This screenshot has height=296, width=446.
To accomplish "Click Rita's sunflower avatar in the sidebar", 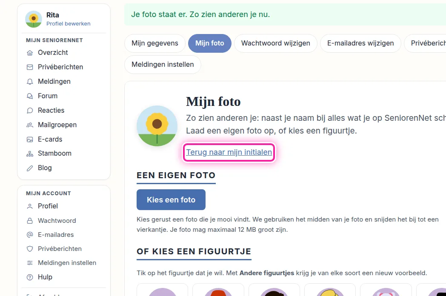I will [34, 19].
